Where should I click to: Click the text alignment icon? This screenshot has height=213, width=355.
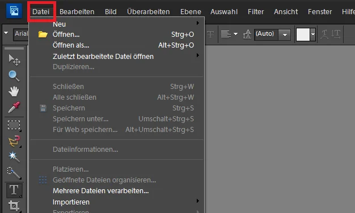tap(226, 35)
